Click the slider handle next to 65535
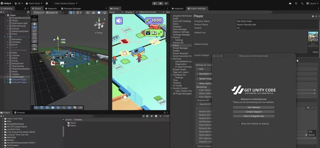 click(306, 135)
